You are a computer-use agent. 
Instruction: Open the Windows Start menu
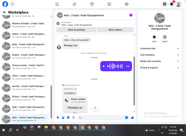point(3,130)
